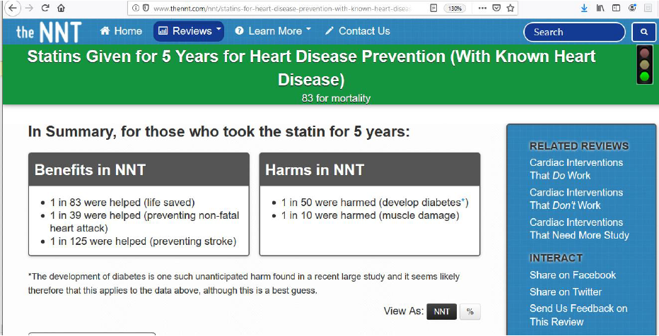Expand the Learn More dropdown
This screenshot has width=659, height=336.
(x=273, y=31)
